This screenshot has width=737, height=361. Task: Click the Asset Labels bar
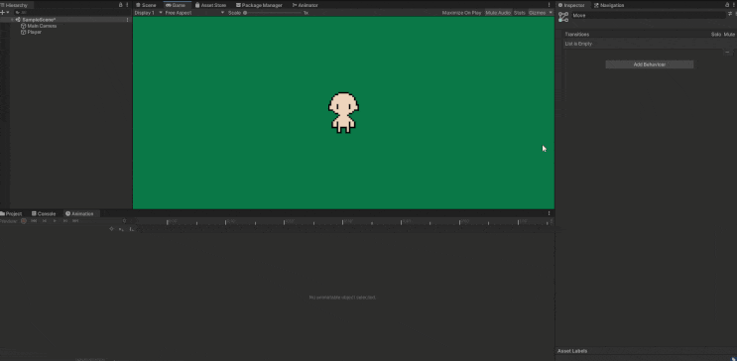(x=646, y=351)
